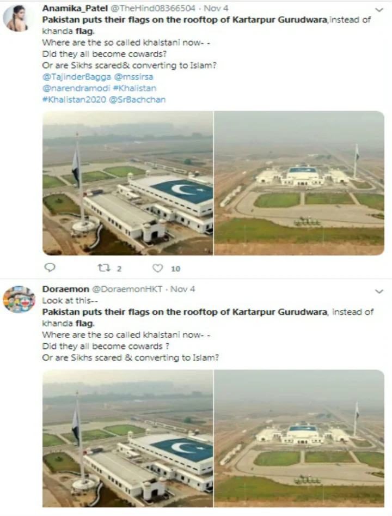Image resolution: width=392 pixels, height=516 pixels.
Task: Open the @TajinderBagga mention
Action: coord(77,77)
